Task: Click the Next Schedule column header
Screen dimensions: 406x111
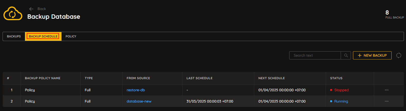Action: tap(271, 78)
